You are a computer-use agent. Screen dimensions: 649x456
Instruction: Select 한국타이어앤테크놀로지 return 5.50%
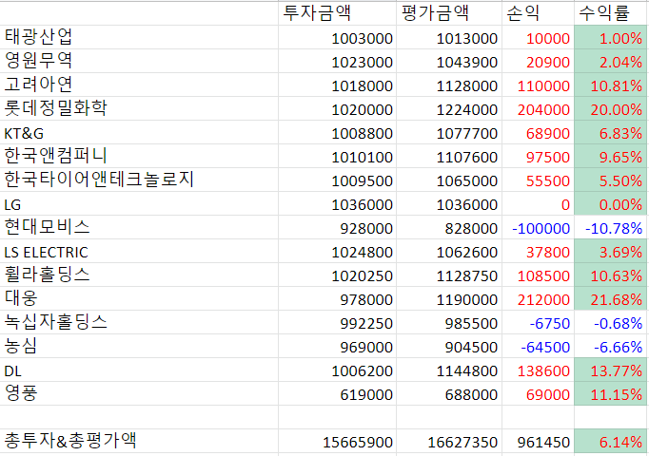[611, 180]
